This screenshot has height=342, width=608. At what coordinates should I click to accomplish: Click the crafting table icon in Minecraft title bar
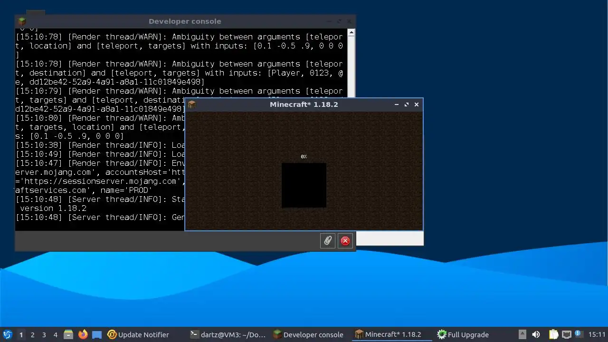coord(192,104)
